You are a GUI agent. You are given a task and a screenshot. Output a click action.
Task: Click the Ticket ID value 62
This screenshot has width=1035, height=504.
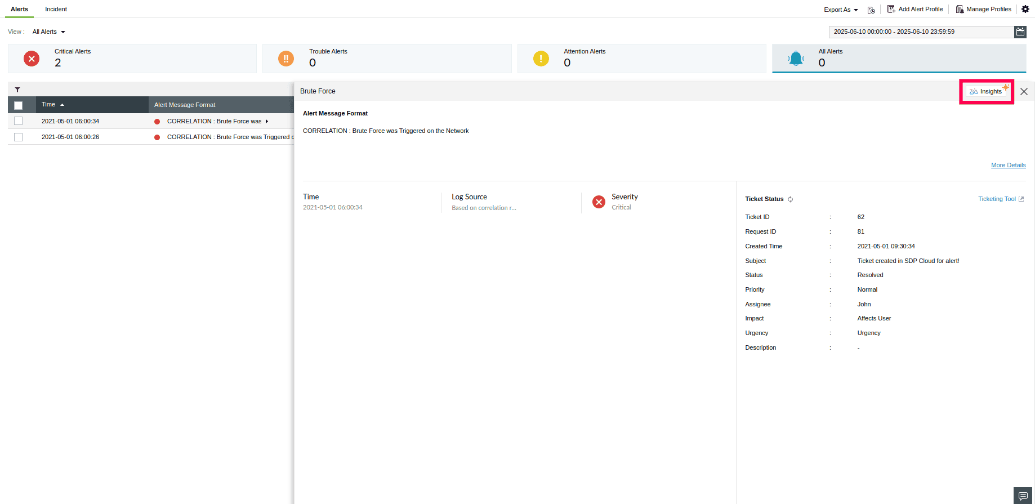click(x=860, y=217)
